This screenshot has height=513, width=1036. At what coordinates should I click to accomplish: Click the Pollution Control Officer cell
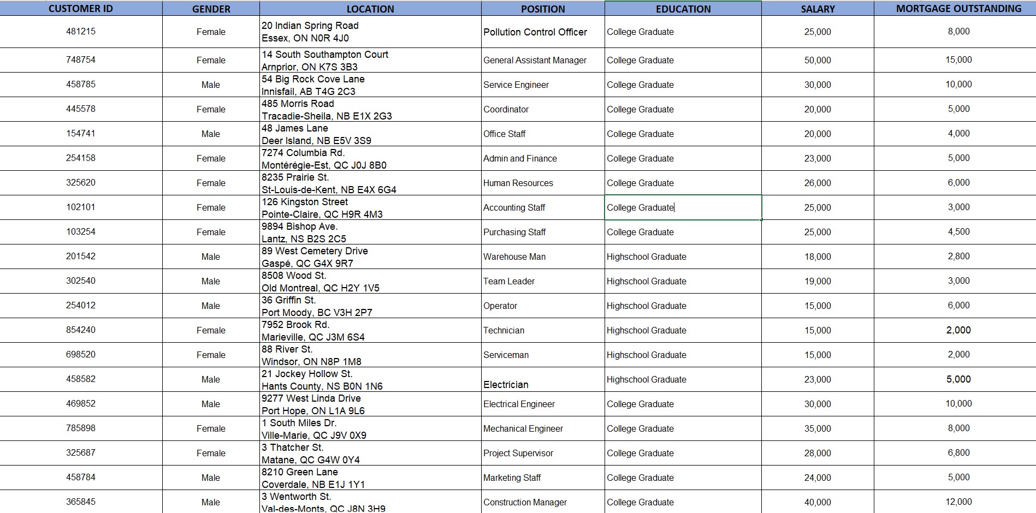pyautogui.click(x=543, y=32)
